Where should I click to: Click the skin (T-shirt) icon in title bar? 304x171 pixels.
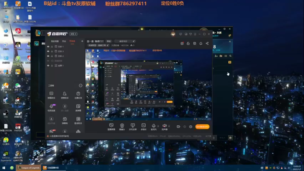point(190,34)
